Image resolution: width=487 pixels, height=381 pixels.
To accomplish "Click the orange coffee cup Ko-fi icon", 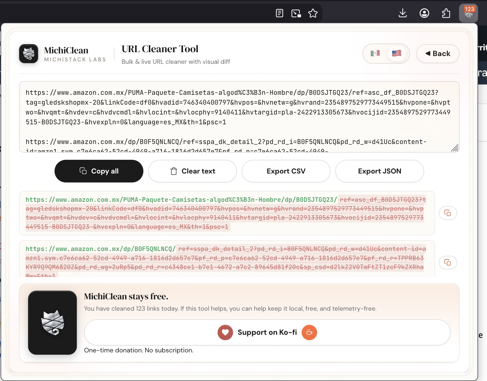I will [x=309, y=332].
